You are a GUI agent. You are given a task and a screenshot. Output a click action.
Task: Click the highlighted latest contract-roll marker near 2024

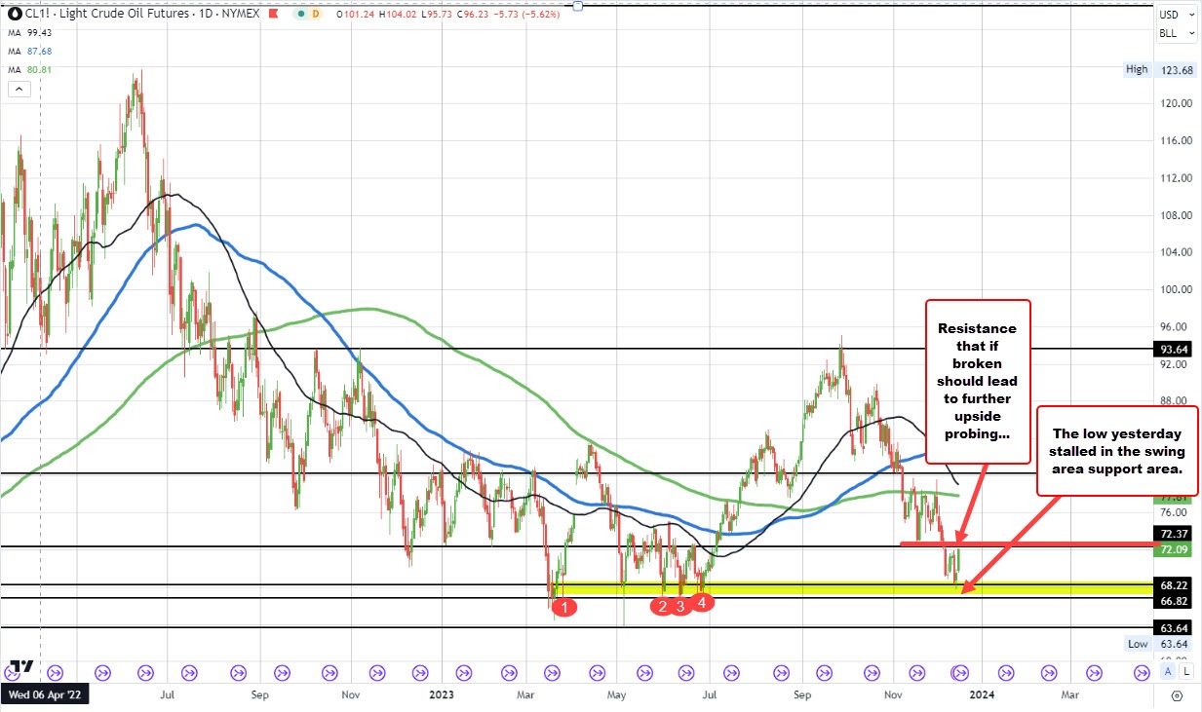[x=959, y=671]
